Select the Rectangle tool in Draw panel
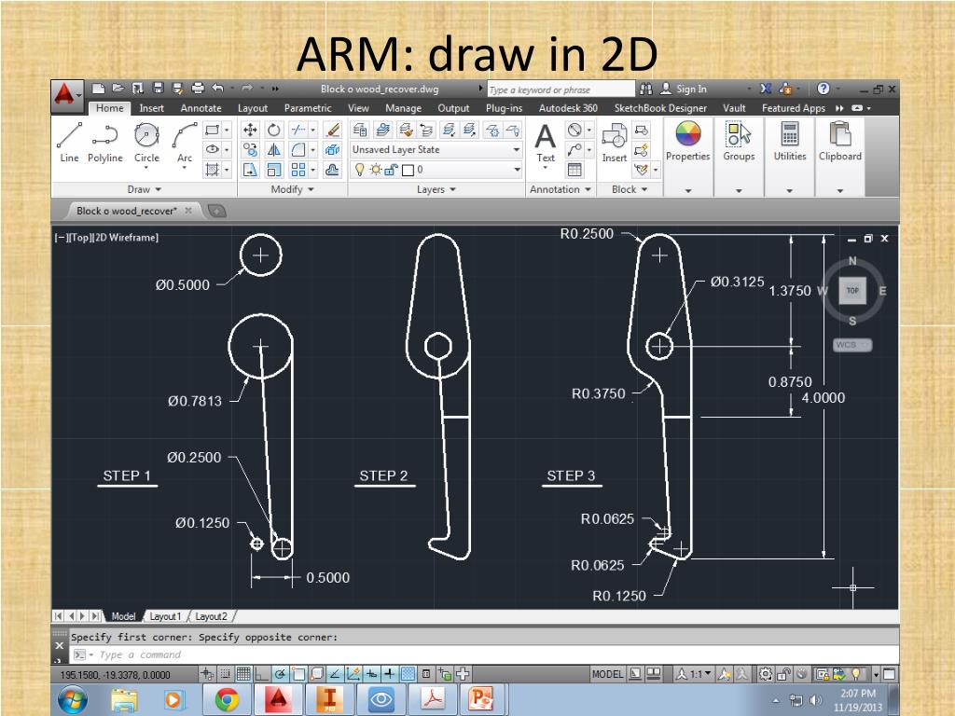This screenshot has width=955, height=716. tap(212, 130)
